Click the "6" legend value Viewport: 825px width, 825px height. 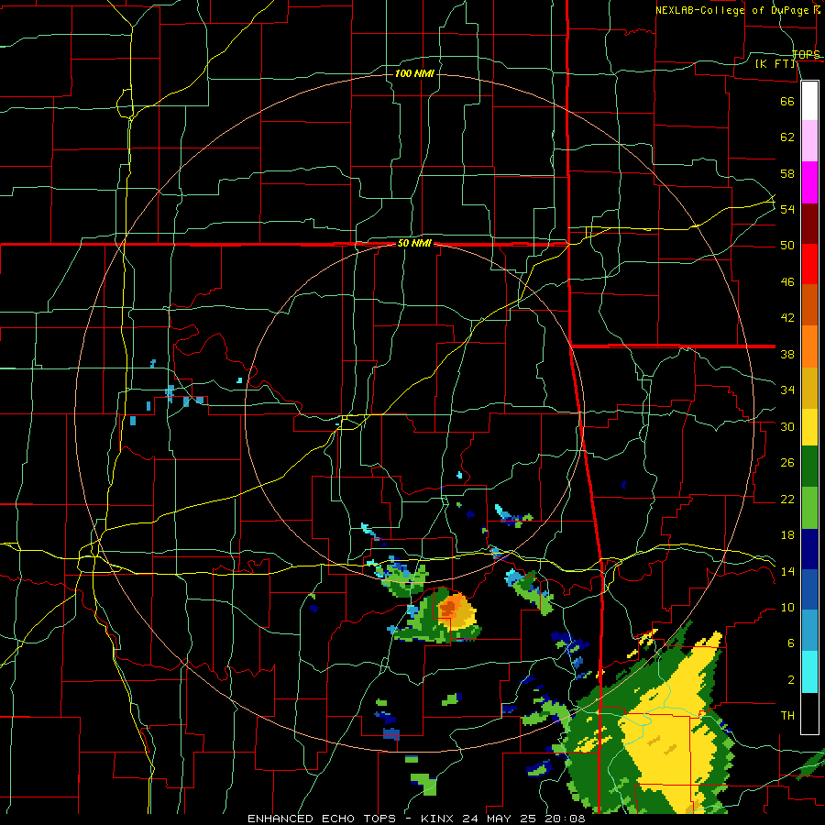coord(790,643)
